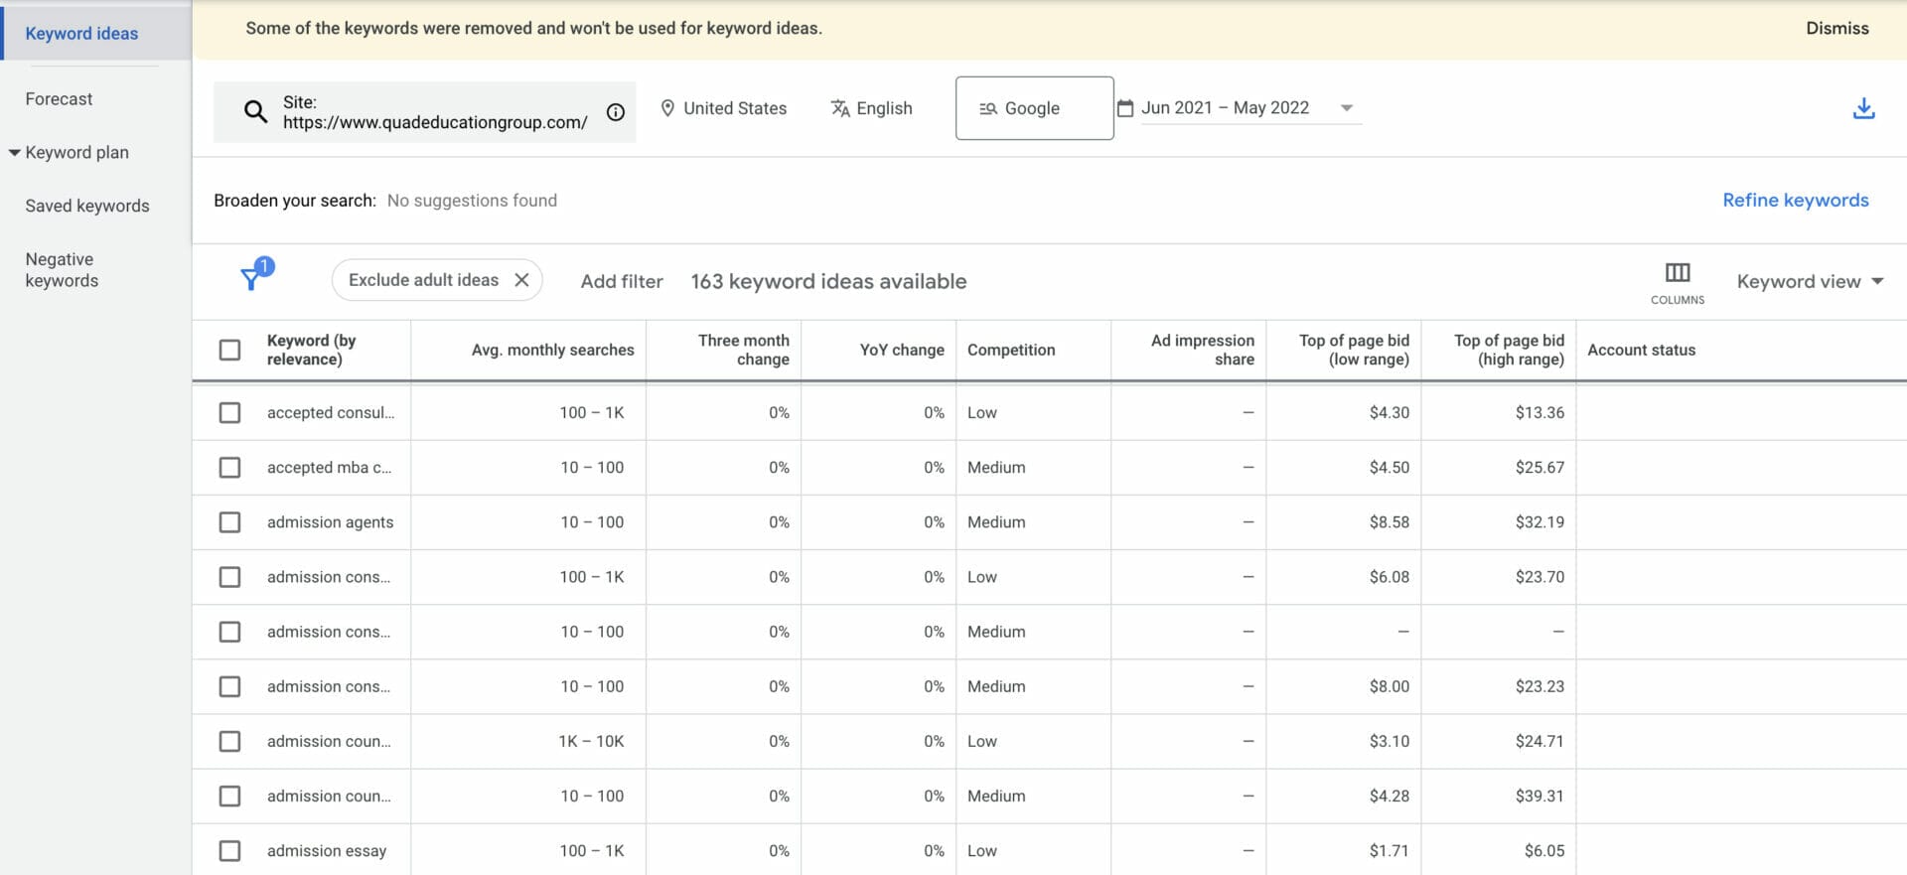Click the 'accepted consul...' keyword text
This screenshot has width=1907, height=875.
tap(331, 413)
